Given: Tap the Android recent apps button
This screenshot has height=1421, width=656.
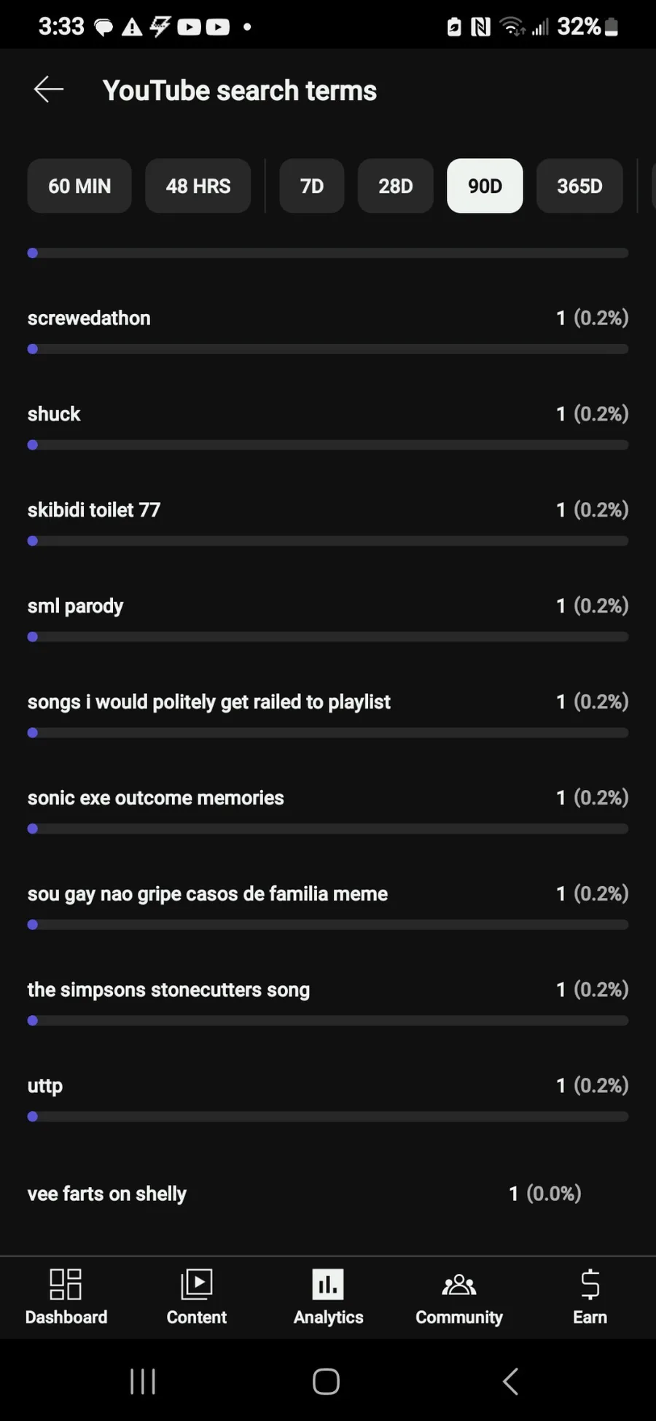Looking at the screenshot, I should pos(143,1381).
